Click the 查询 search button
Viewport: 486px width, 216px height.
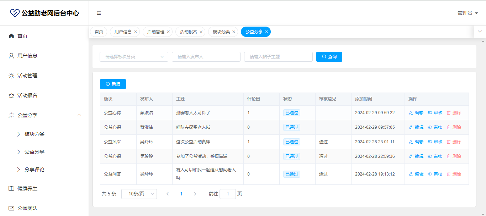point(329,57)
